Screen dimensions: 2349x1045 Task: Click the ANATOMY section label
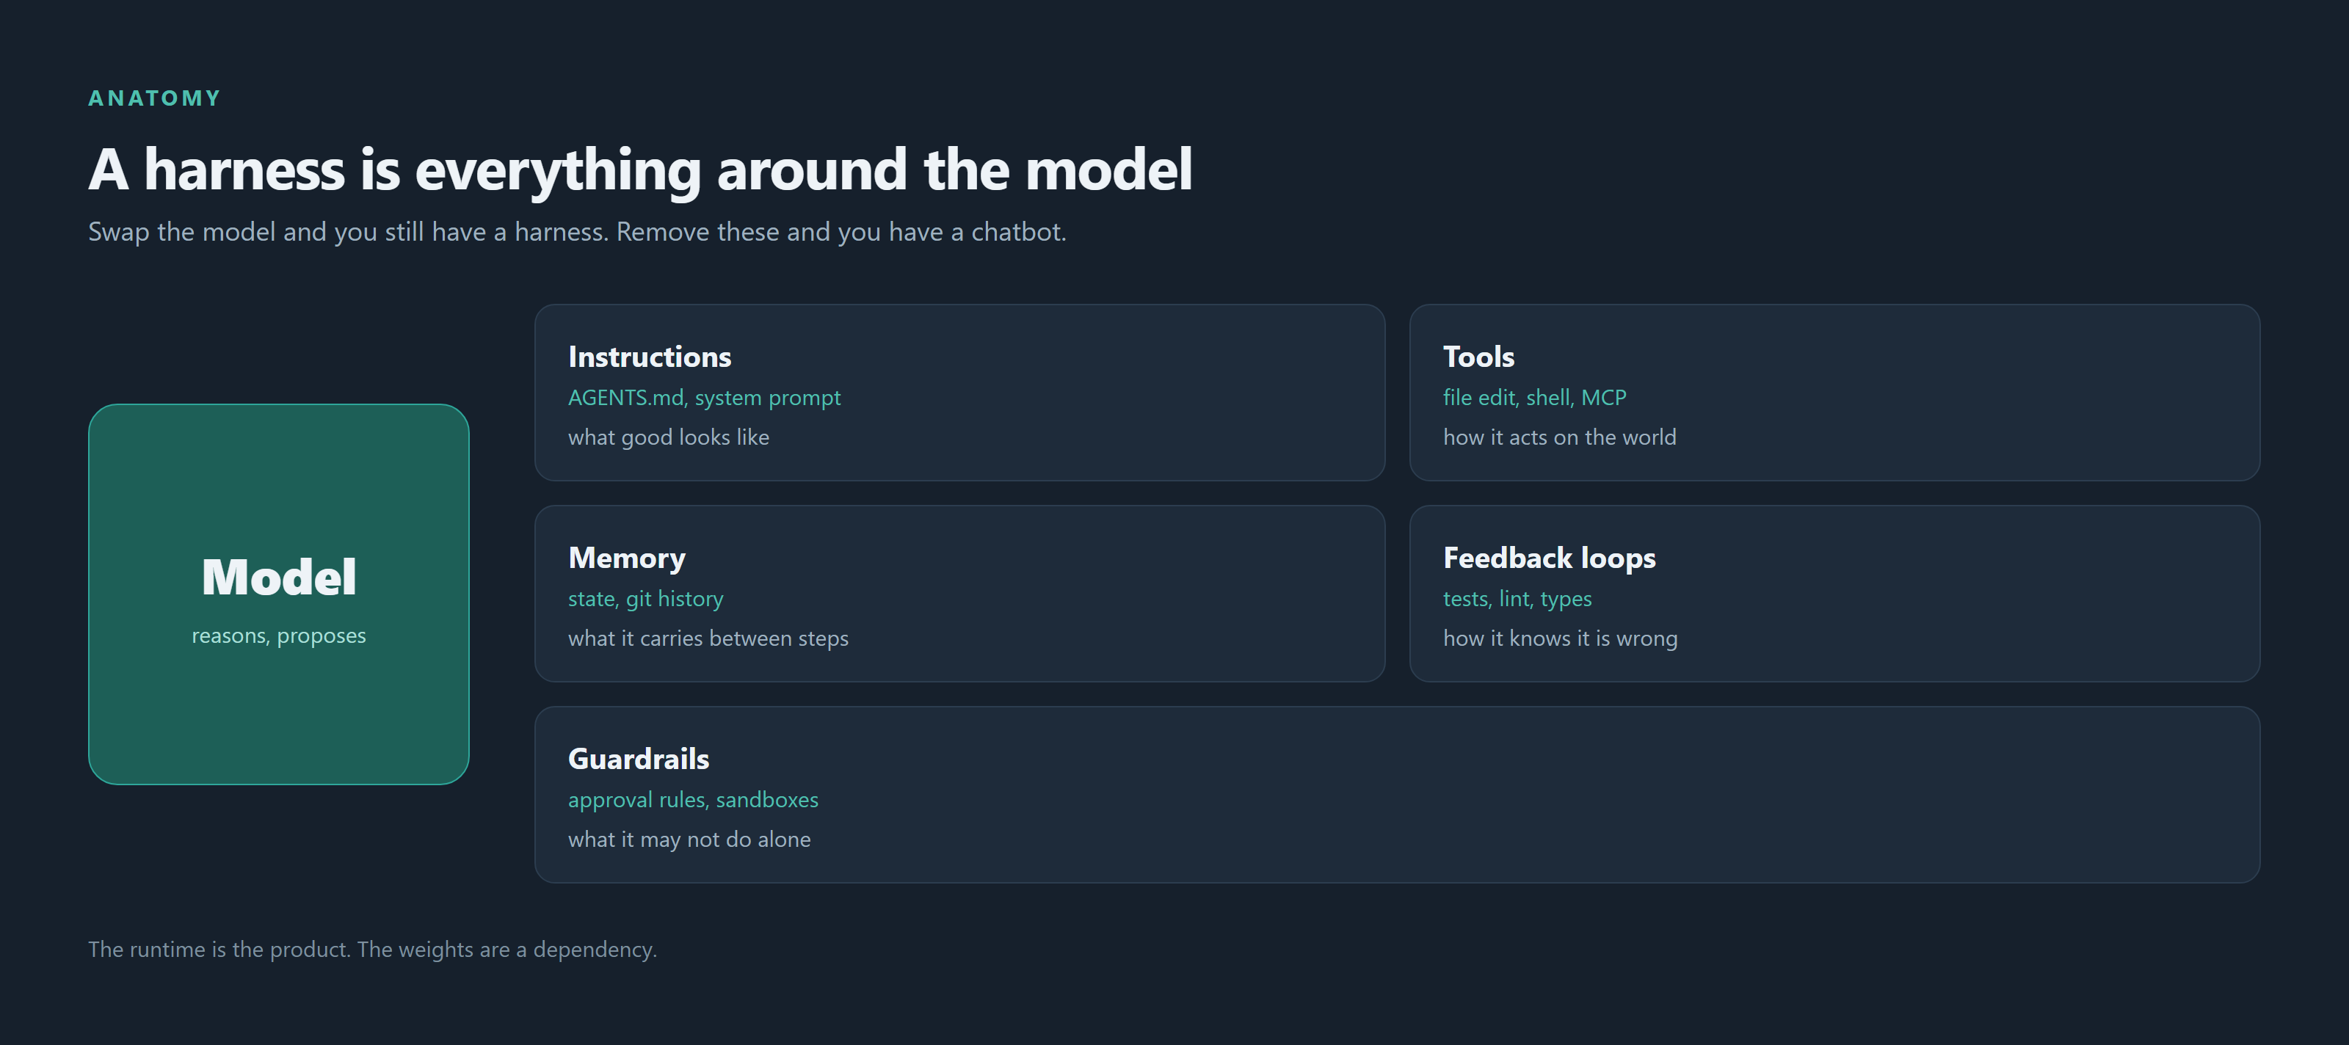click(x=154, y=98)
